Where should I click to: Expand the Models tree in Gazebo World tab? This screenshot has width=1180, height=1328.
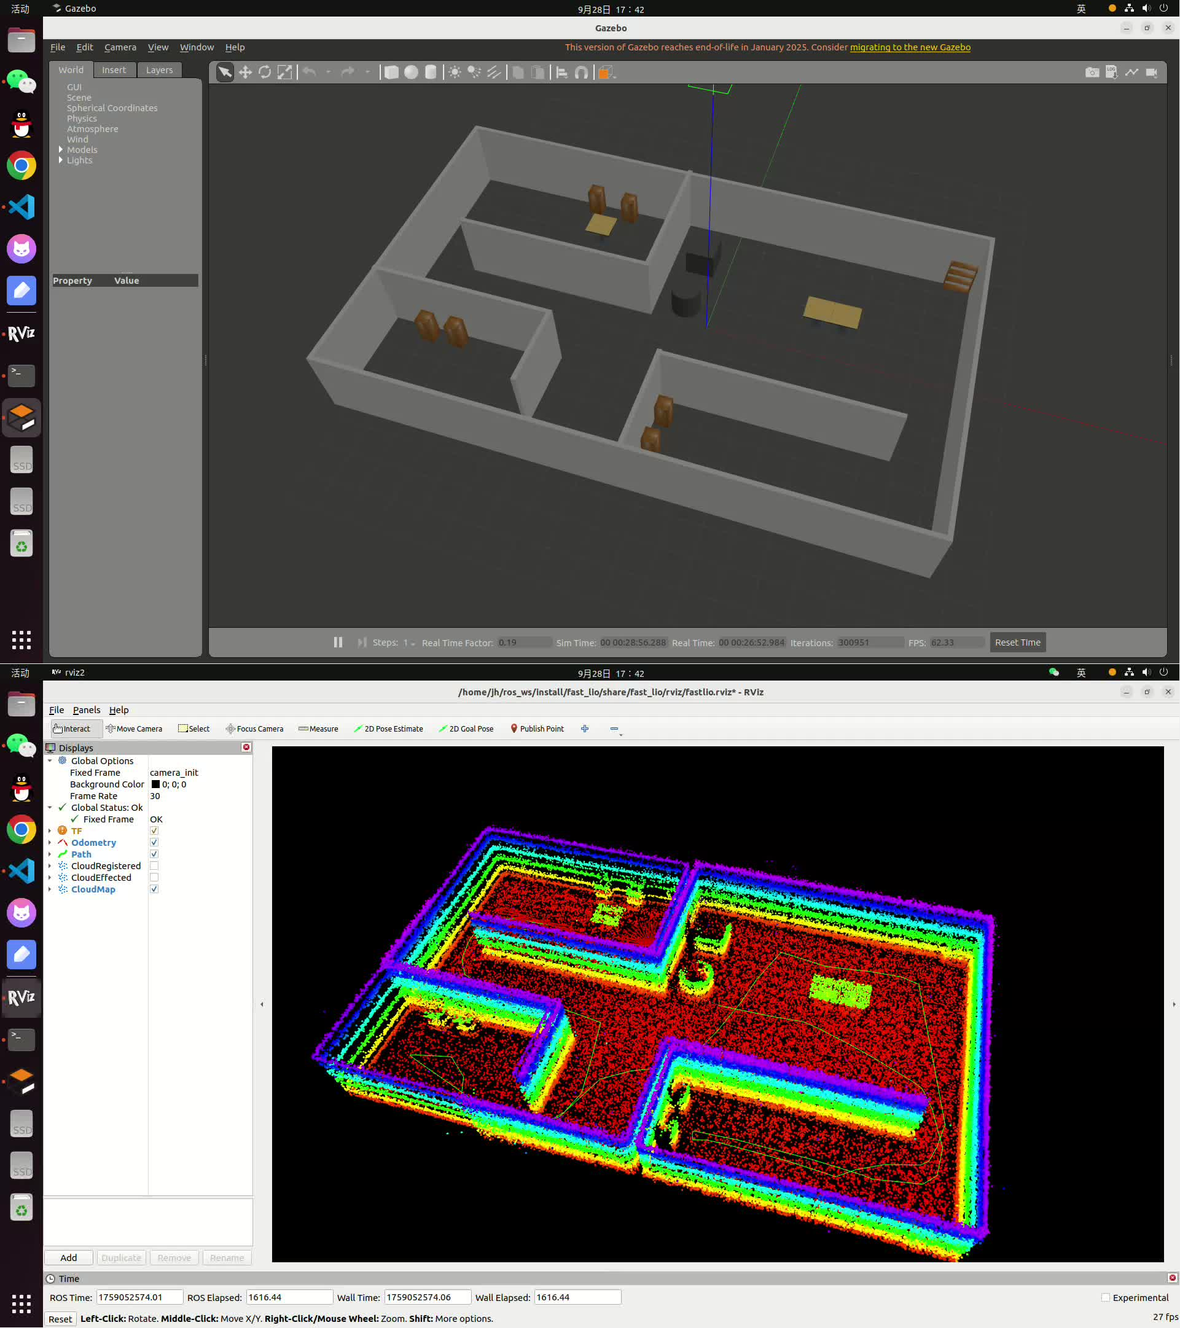(x=61, y=149)
